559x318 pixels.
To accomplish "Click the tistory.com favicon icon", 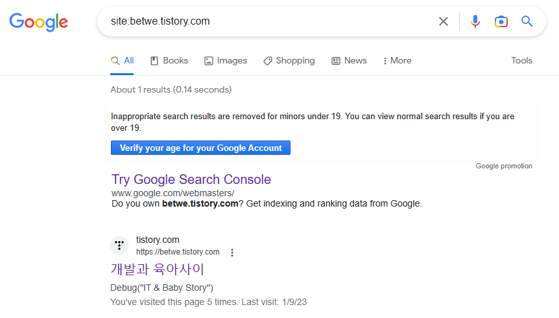I will click(x=119, y=245).
